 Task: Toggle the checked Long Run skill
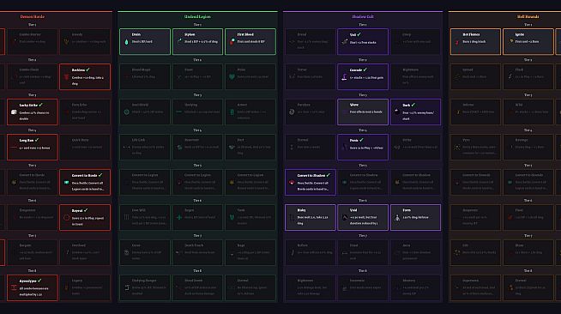click(33, 147)
